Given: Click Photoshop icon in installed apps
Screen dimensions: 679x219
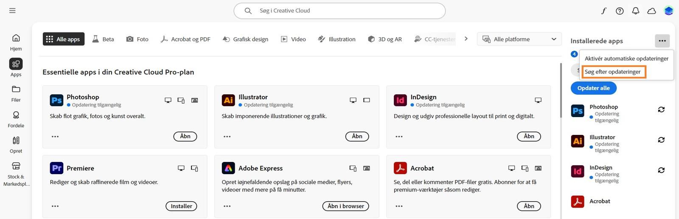Looking at the screenshot, I should click(578, 111).
